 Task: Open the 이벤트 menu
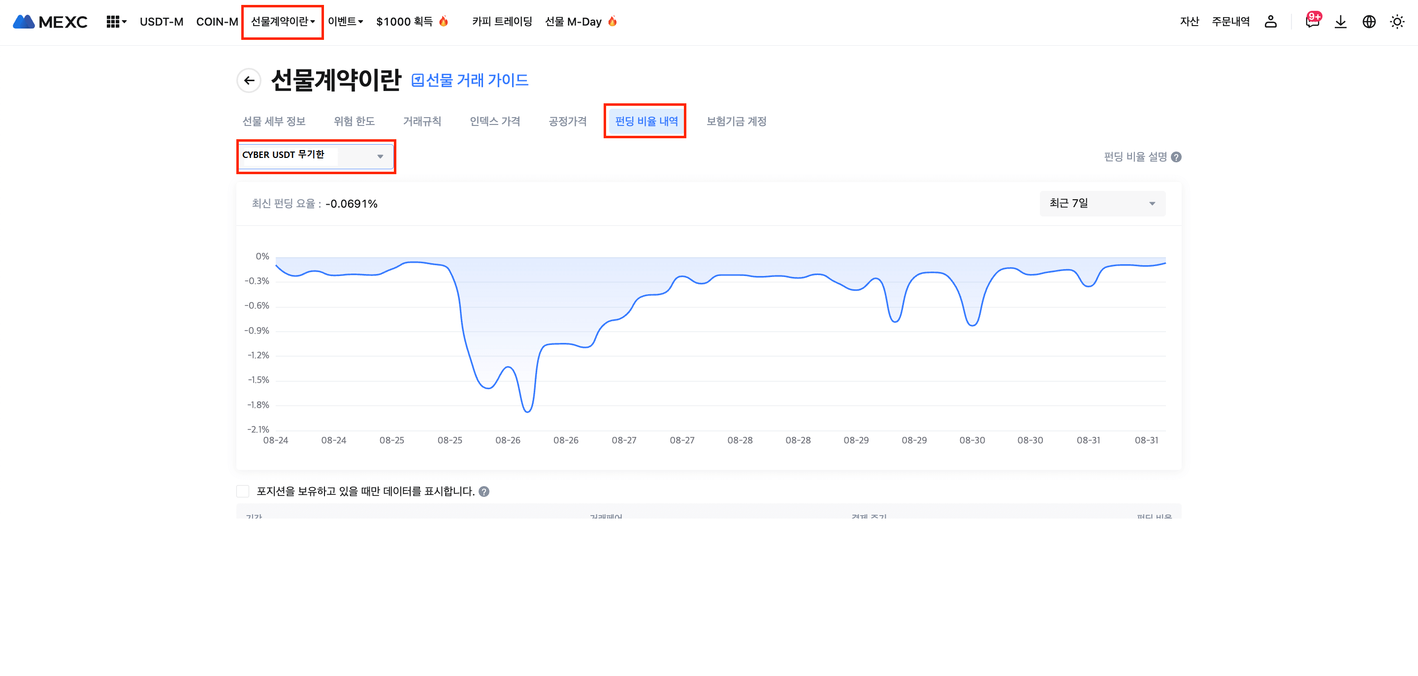[x=345, y=22]
